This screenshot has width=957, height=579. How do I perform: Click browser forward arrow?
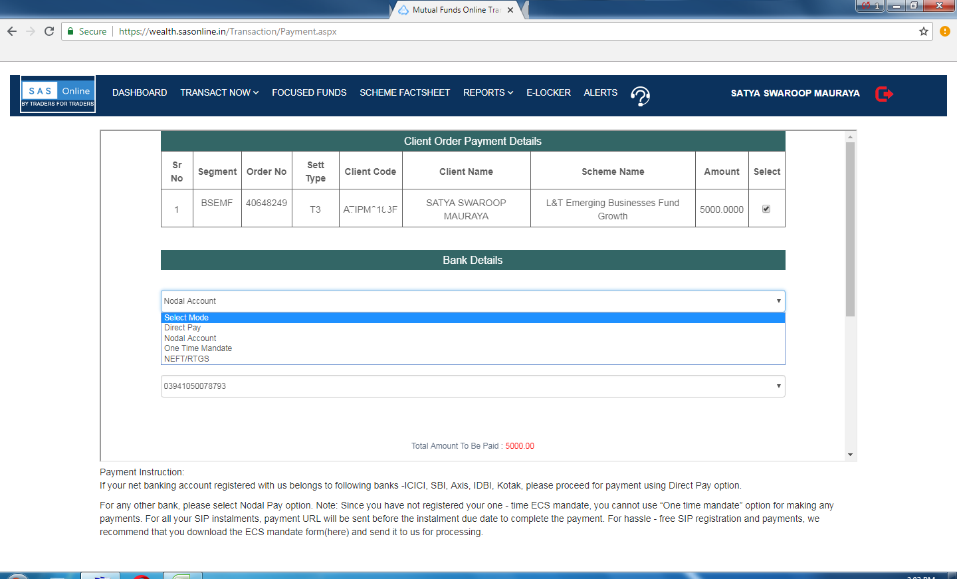(31, 31)
